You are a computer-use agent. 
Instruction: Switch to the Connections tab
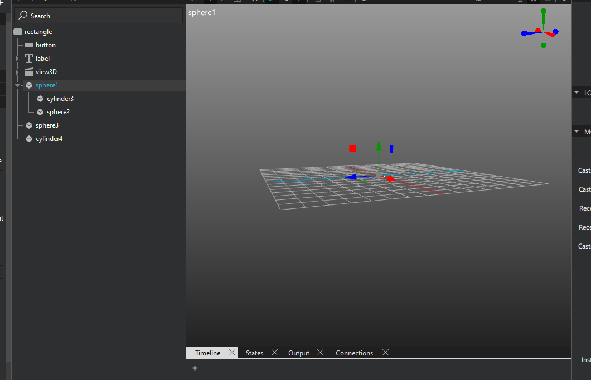pos(354,353)
